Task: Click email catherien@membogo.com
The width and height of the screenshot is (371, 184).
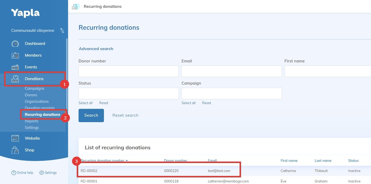Action: tap(228, 181)
